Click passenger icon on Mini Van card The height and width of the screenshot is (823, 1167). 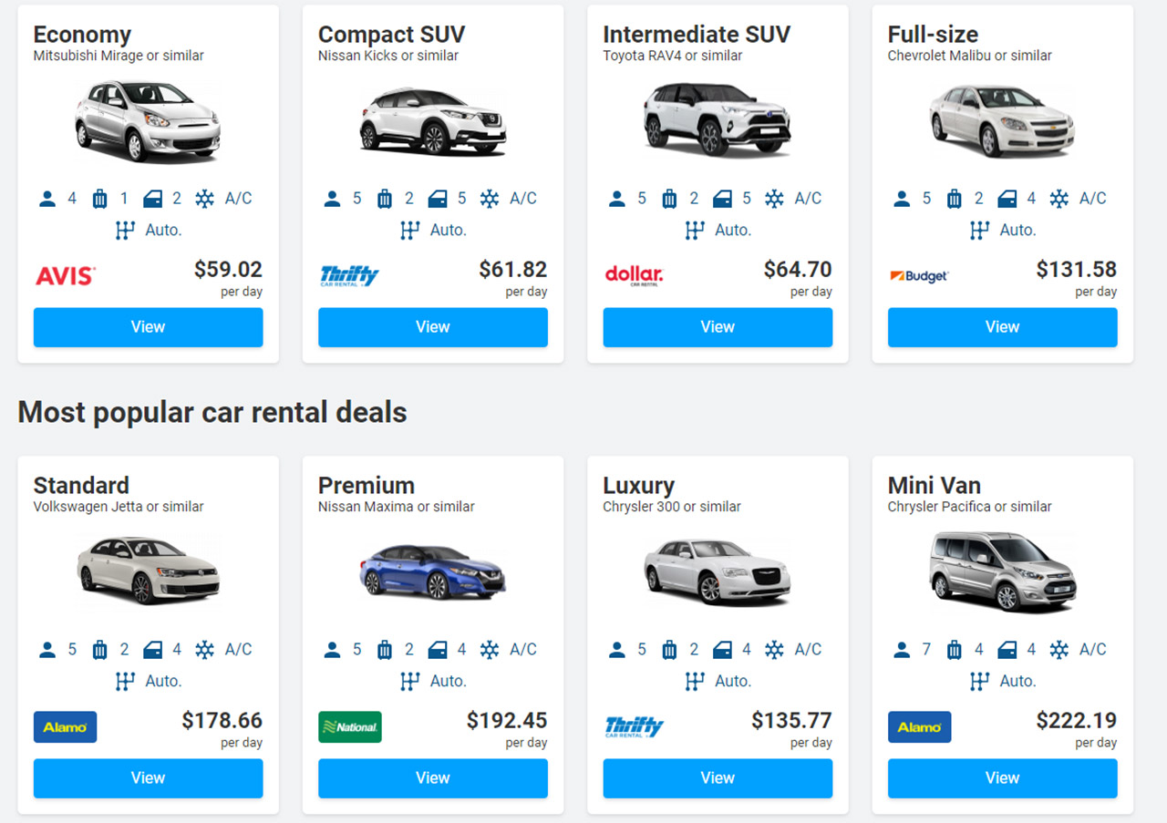click(902, 650)
